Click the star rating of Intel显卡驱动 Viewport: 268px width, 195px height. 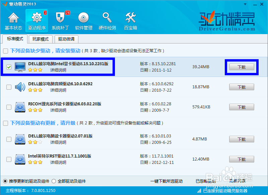35,70
